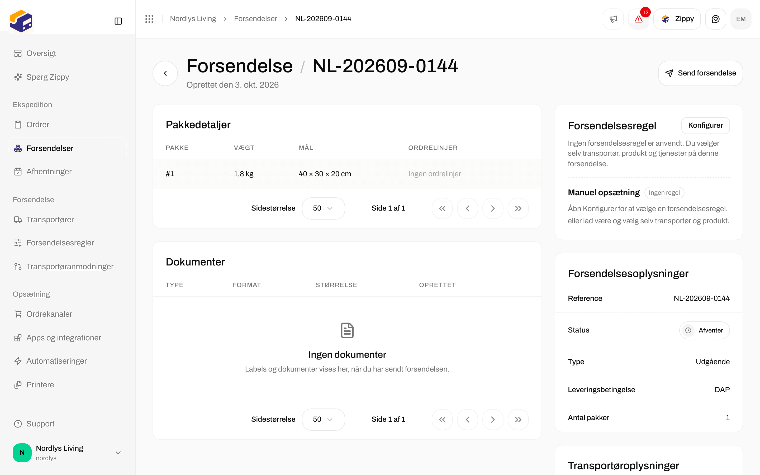Click the VÆGT column header
Screen dimensions: 760x475
click(x=244, y=148)
